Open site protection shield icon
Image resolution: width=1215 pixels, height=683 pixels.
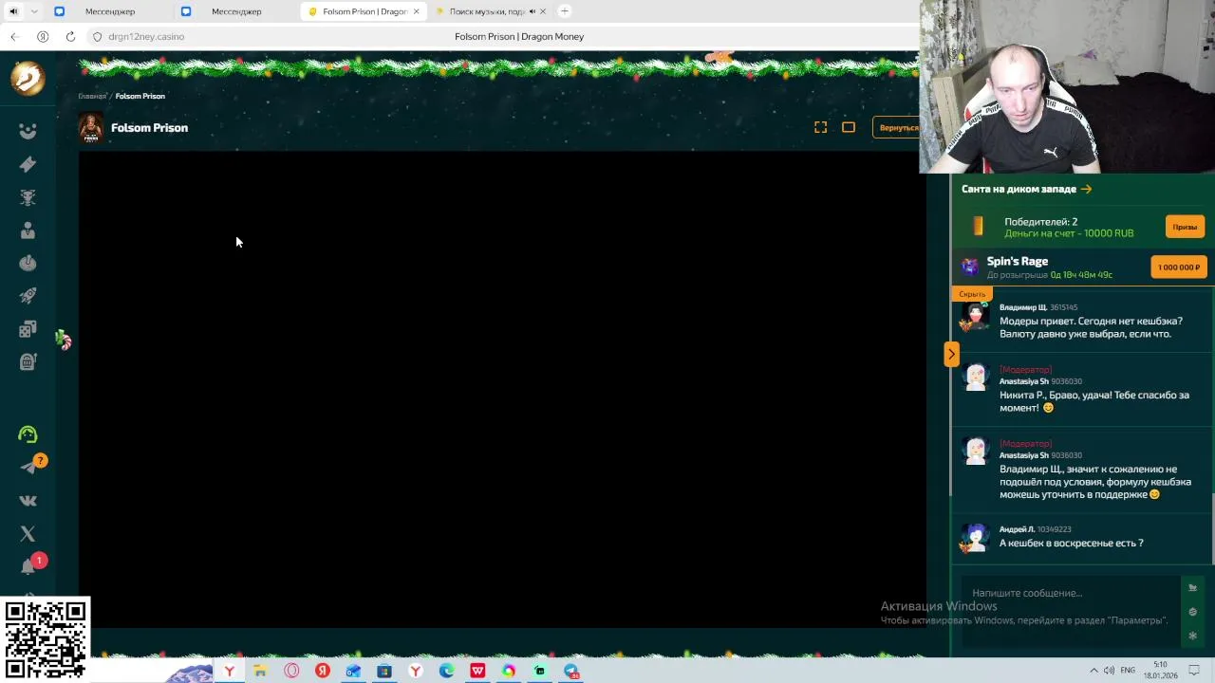click(97, 36)
